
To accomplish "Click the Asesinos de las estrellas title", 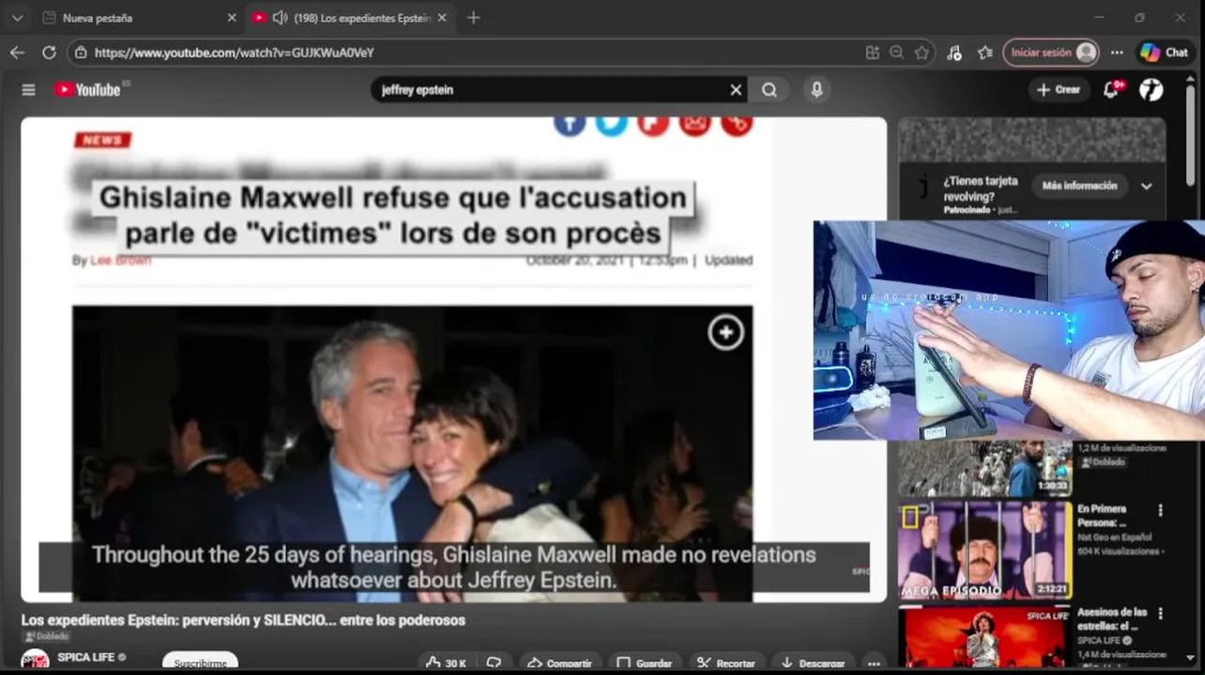I will click(x=1112, y=619).
